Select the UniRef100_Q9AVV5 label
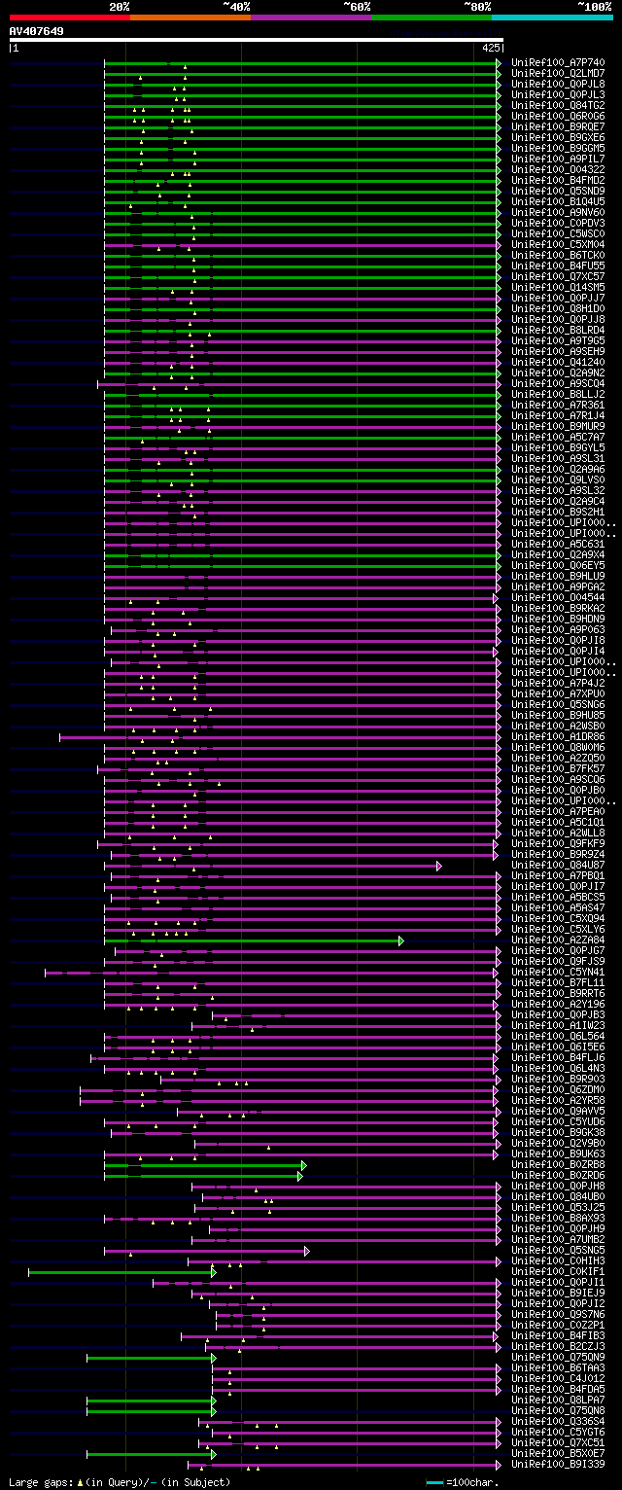 (x=558, y=1112)
